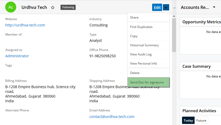Click the Edit button
221x125 pixels.
157,8
